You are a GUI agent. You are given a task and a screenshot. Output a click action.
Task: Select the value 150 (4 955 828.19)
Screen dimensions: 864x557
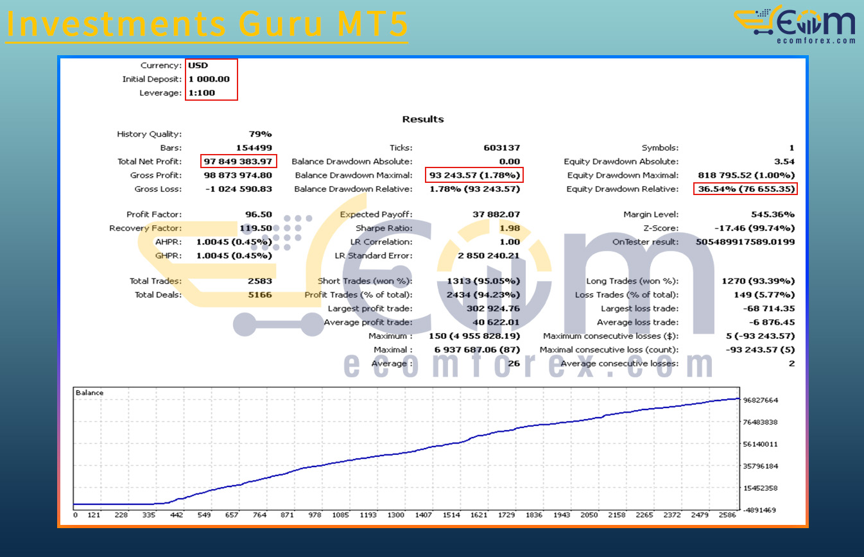(x=474, y=336)
